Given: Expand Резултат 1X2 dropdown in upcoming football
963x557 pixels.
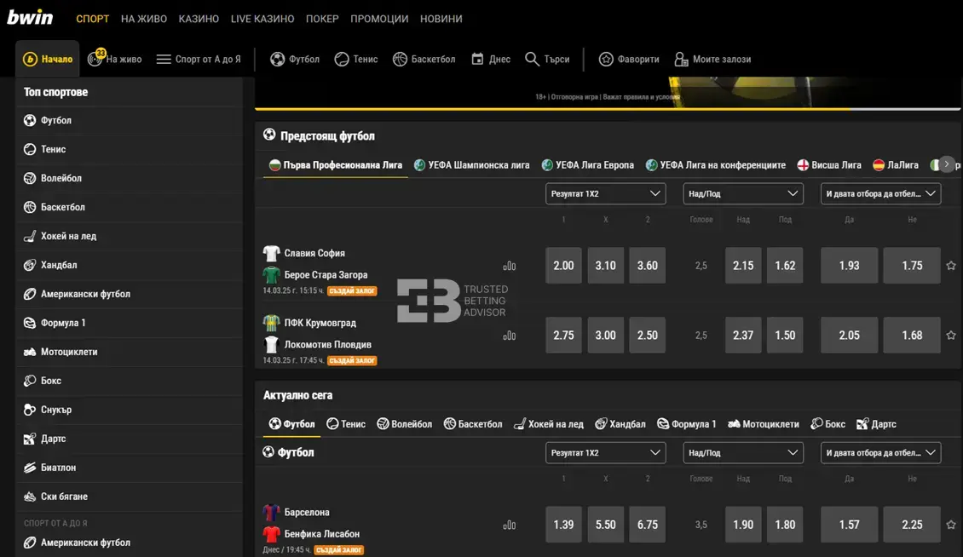Looking at the screenshot, I should [605, 193].
